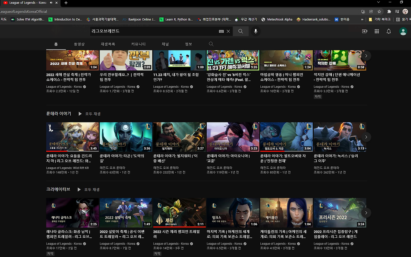Open video title '마지막 기록 | 아케인의 세계로'
This screenshot has width=411, height=257.
tap(230, 234)
